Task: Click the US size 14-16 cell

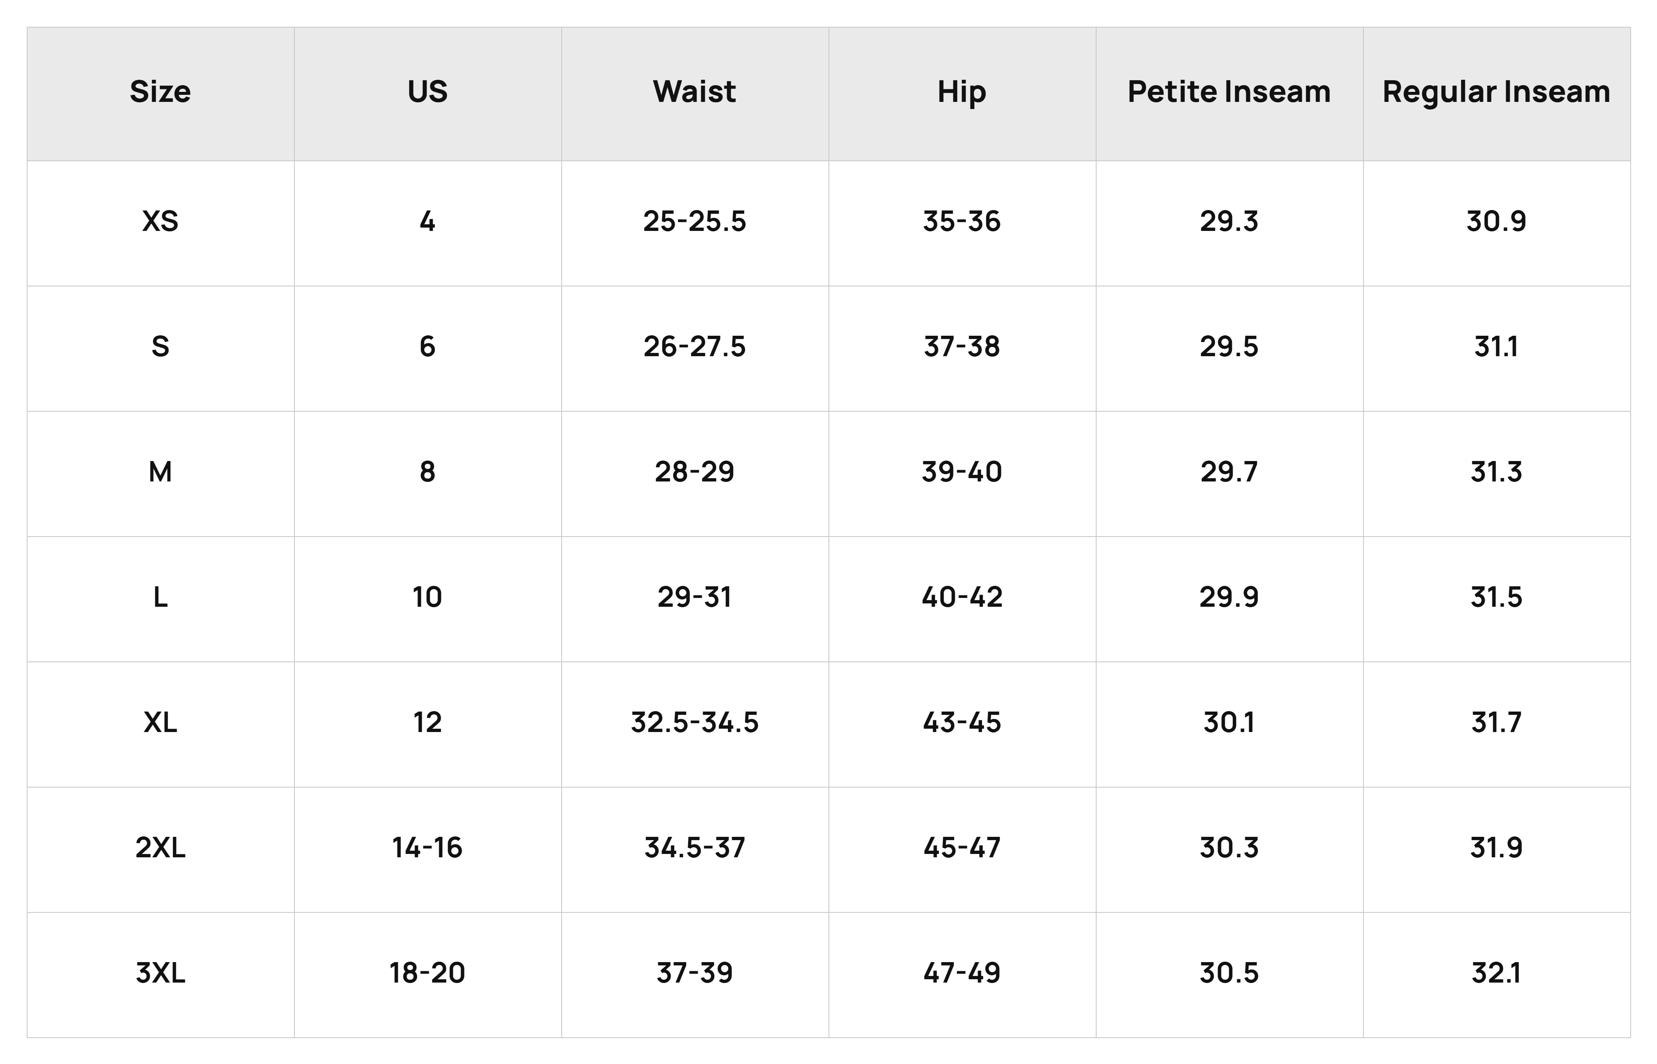Action: pos(428,847)
